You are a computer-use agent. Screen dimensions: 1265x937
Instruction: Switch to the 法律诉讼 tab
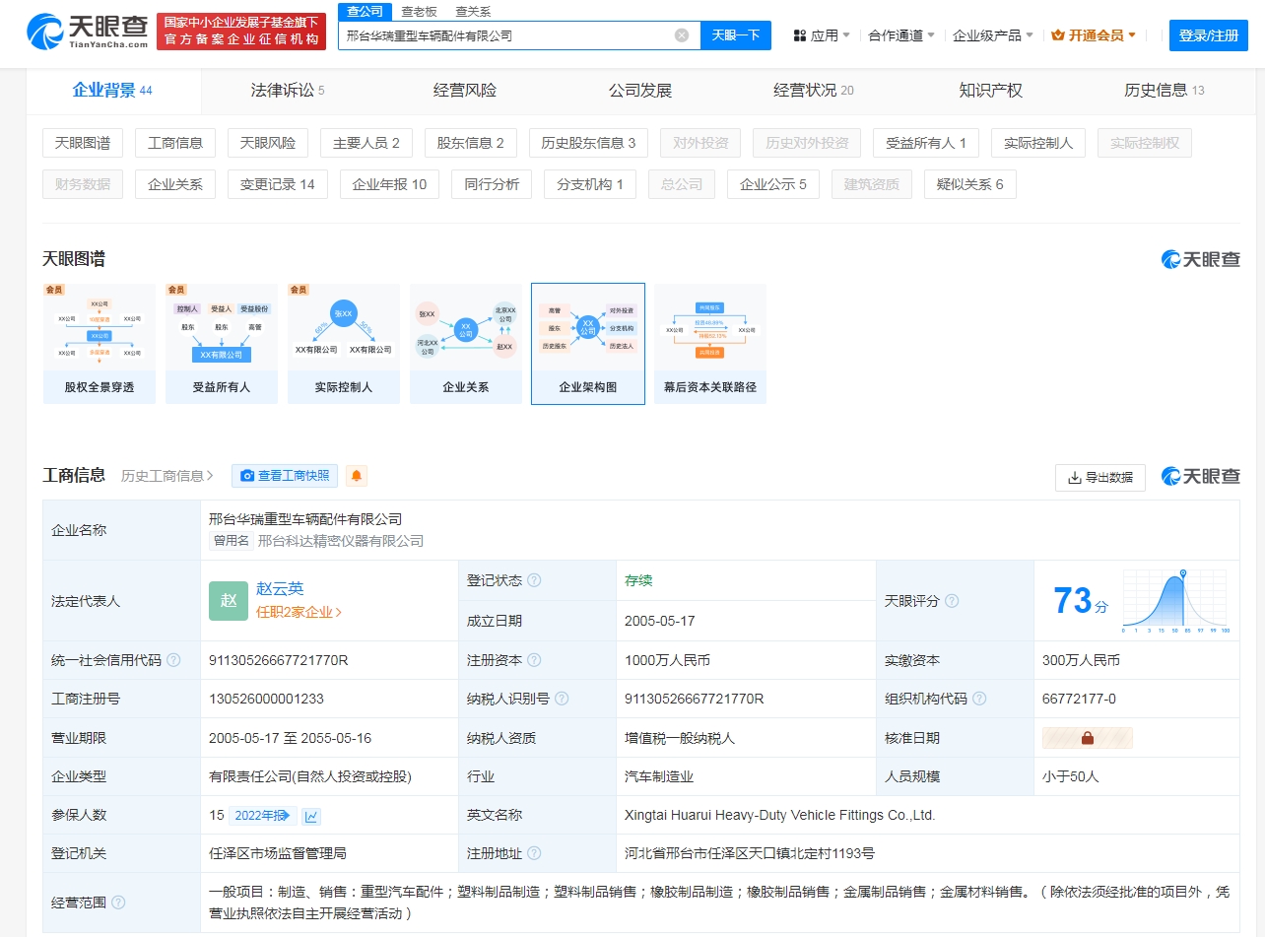pos(288,91)
